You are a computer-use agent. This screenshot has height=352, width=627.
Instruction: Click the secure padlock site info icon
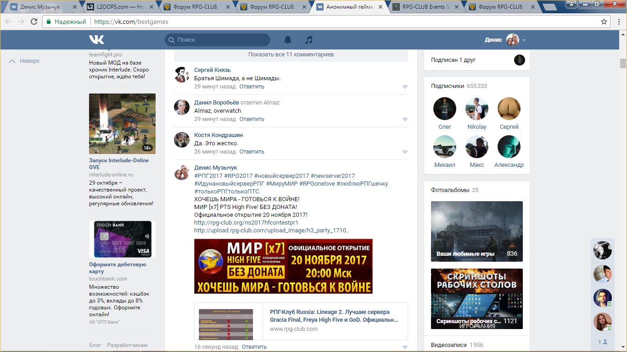49,22
